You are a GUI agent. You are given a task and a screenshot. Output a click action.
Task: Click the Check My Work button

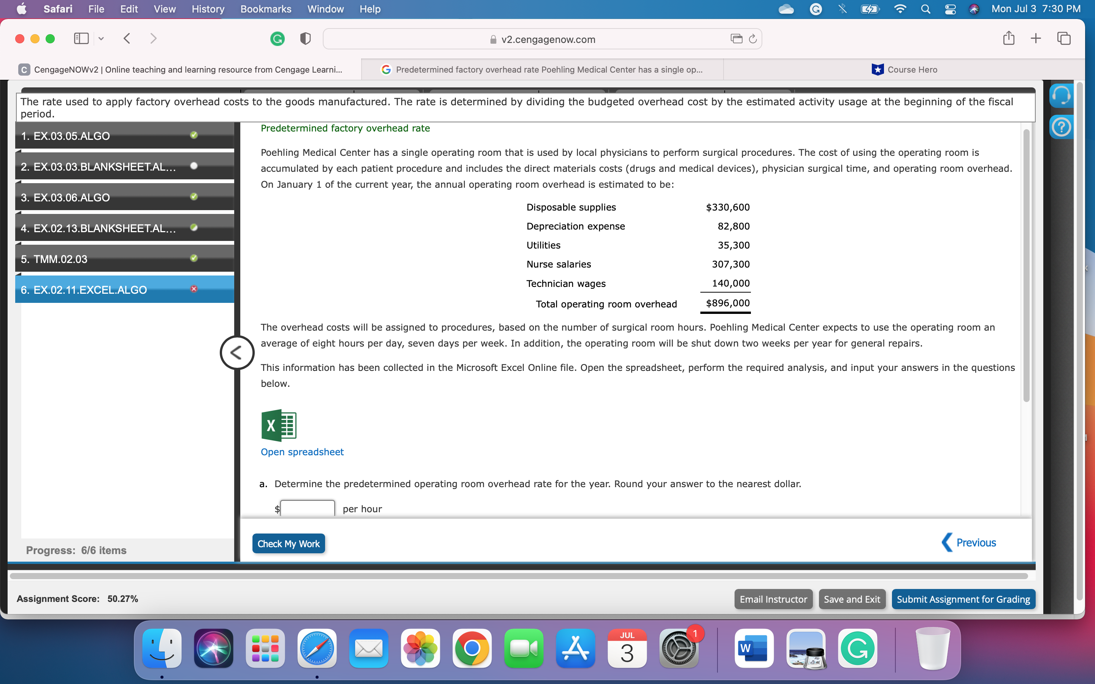(x=288, y=543)
